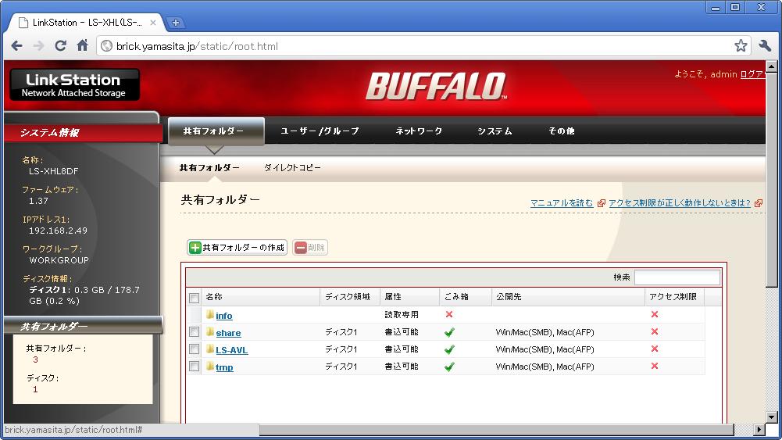Viewport: 782px width, 440px height.
Task: Click the 検索 search input field
Action: pos(677,277)
